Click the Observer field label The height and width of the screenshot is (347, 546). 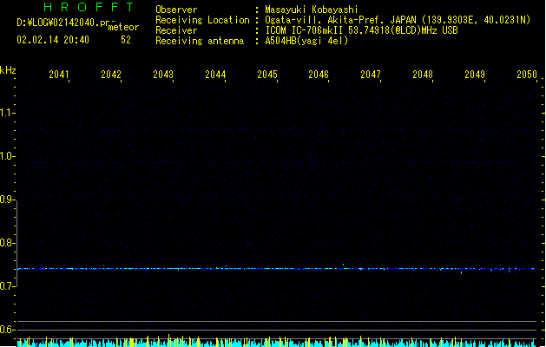click(176, 10)
